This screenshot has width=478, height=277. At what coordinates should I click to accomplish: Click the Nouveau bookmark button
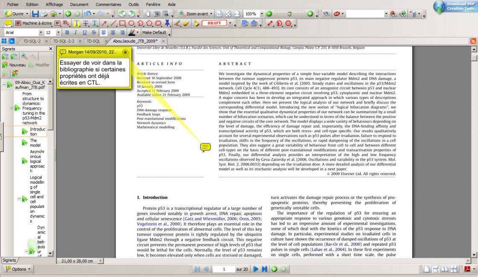click(x=14, y=65)
